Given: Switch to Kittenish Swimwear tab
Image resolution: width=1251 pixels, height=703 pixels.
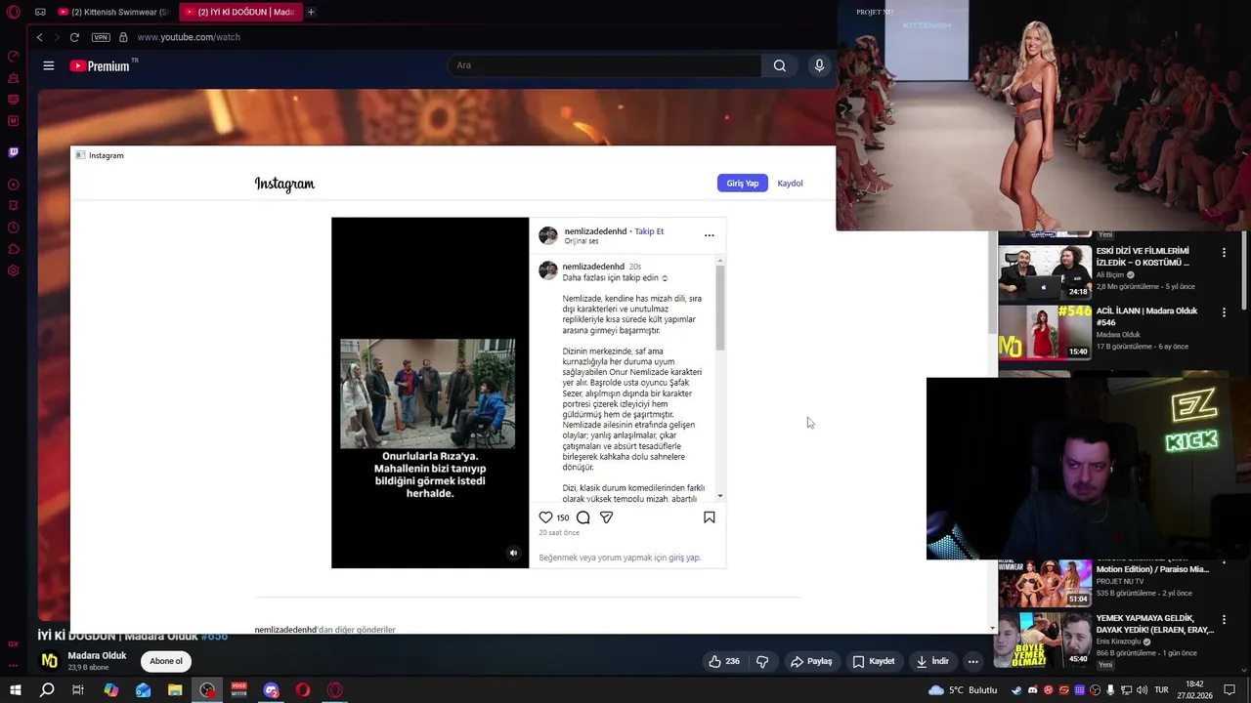Looking at the screenshot, I should pyautogui.click(x=113, y=12).
